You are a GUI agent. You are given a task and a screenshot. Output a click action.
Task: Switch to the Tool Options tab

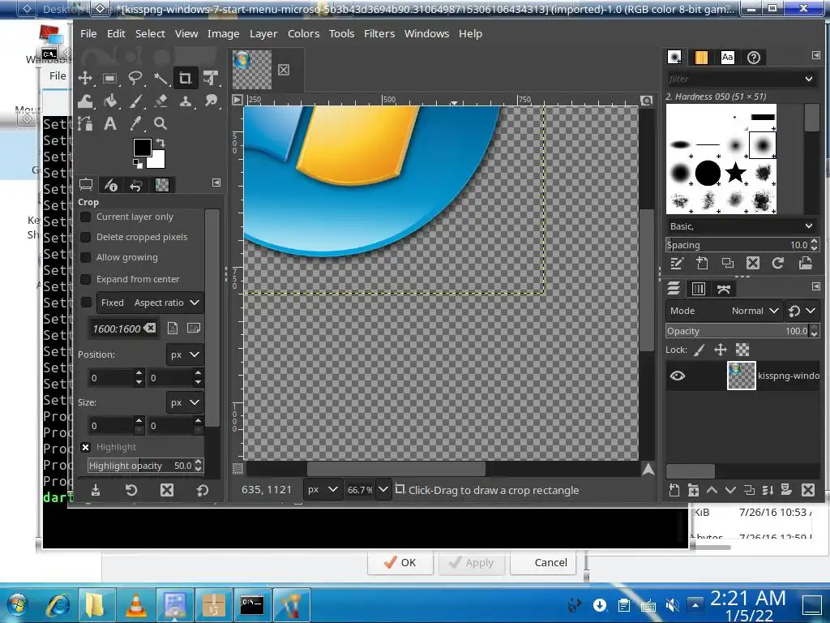click(85, 184)
